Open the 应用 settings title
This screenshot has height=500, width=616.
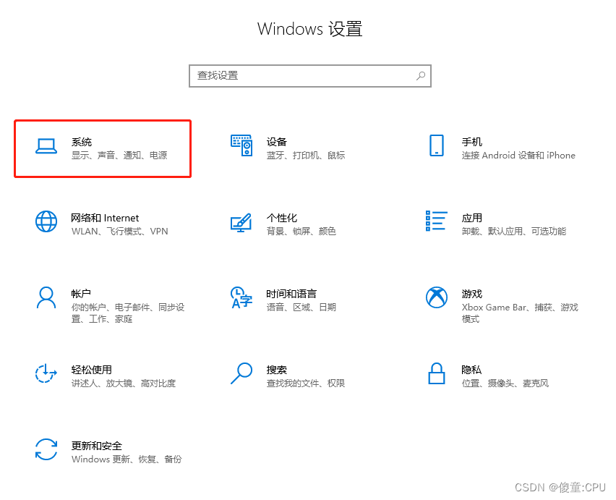pos(472,218)
